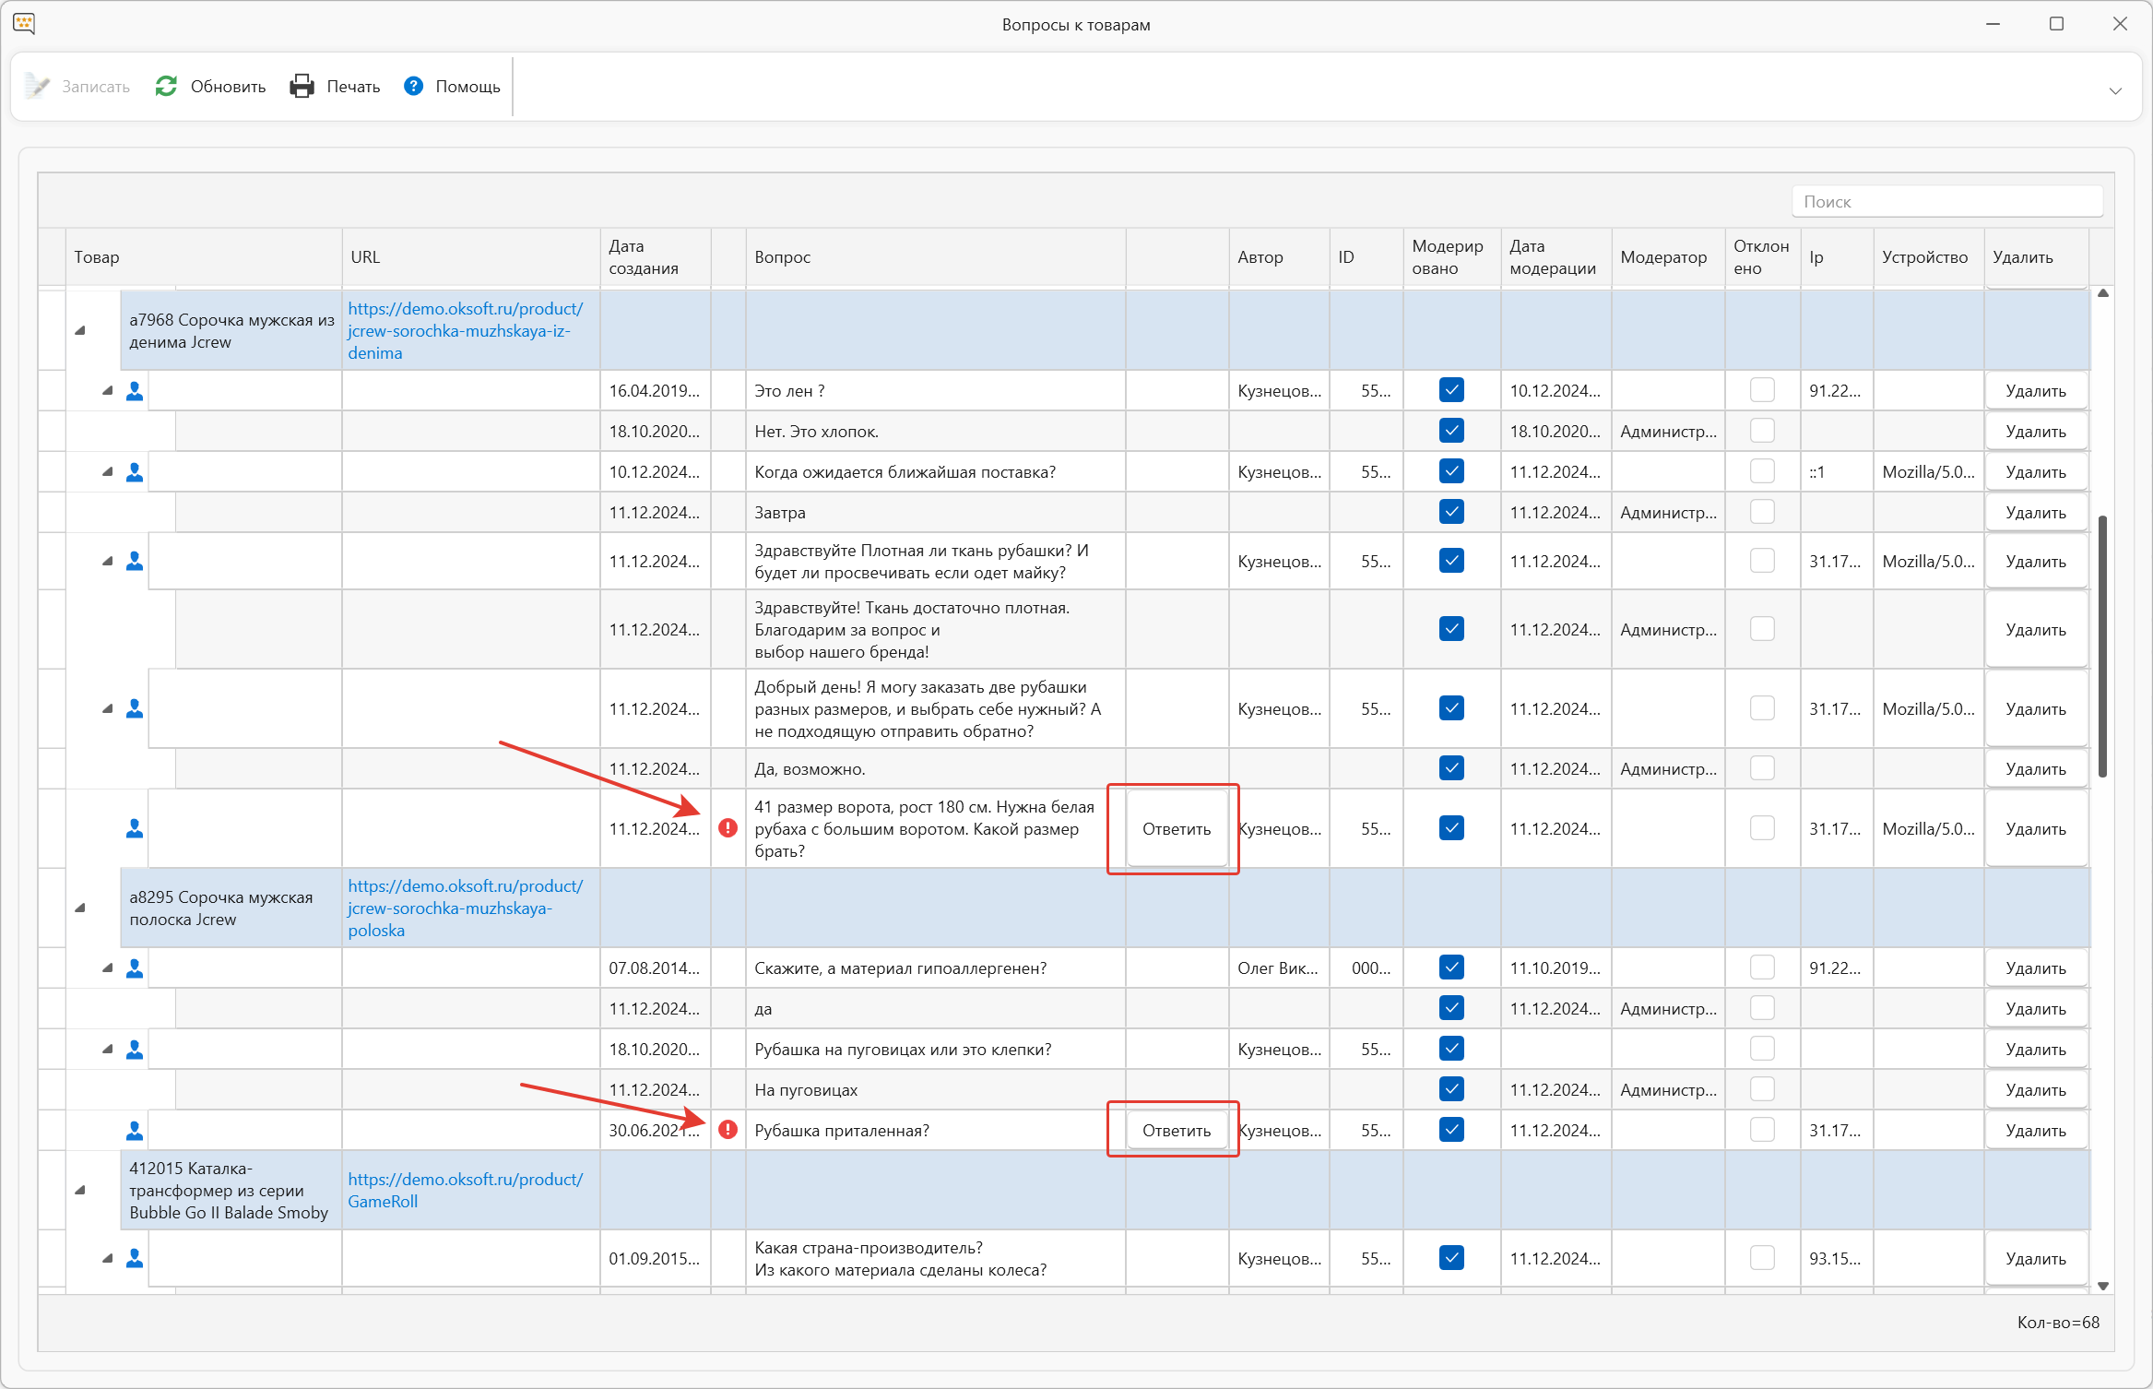2153x1389 pixels.
Task: Uncheck Модерировано for 'Это лен ?'
Action: click(1451, 390)
